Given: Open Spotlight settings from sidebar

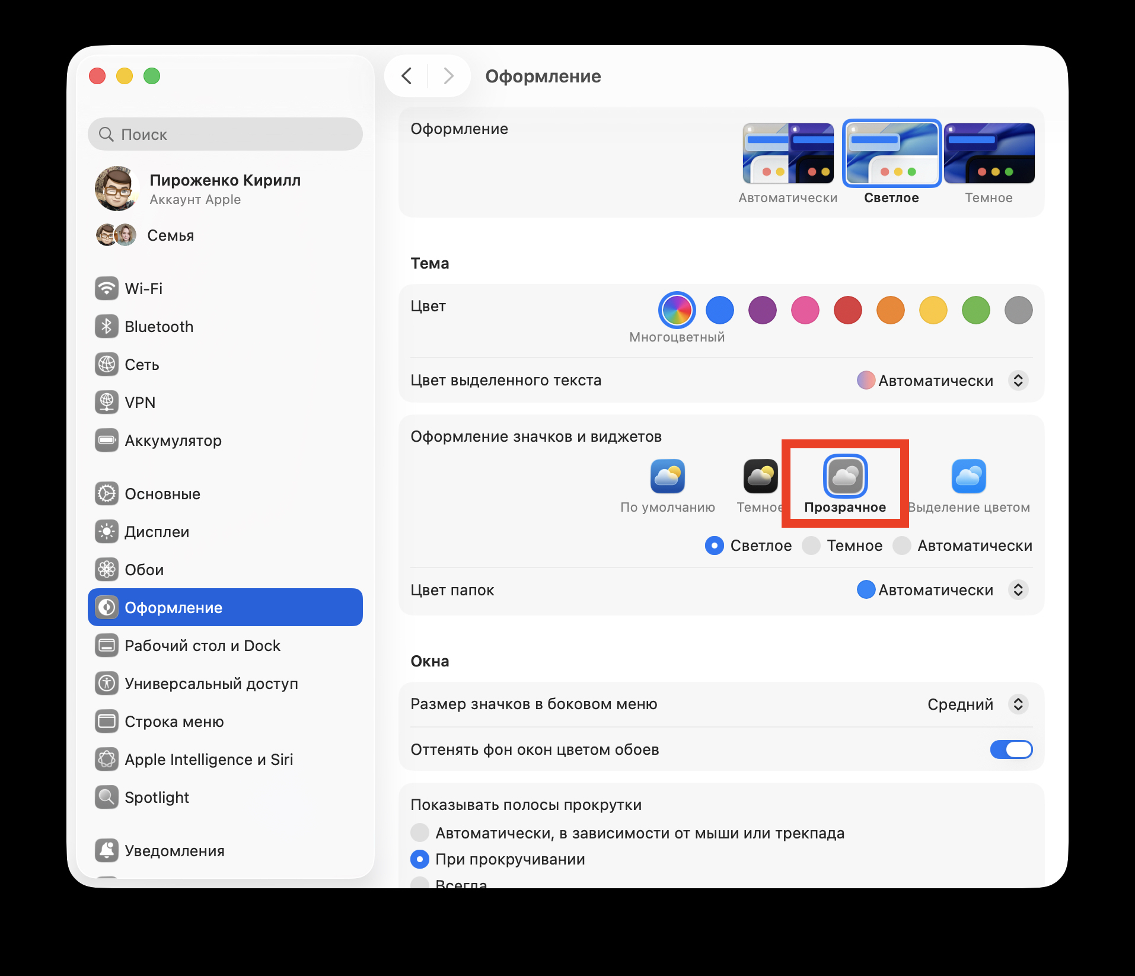Looking at the screenshot, I should 157,798.
